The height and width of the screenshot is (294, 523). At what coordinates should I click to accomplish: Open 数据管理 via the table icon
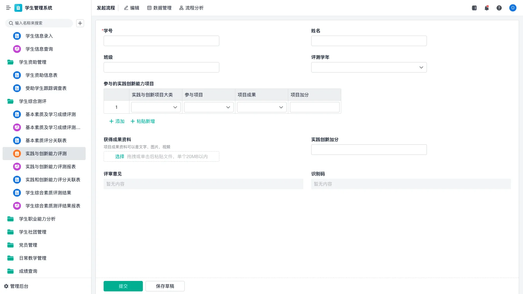click(x=150, y=8)
